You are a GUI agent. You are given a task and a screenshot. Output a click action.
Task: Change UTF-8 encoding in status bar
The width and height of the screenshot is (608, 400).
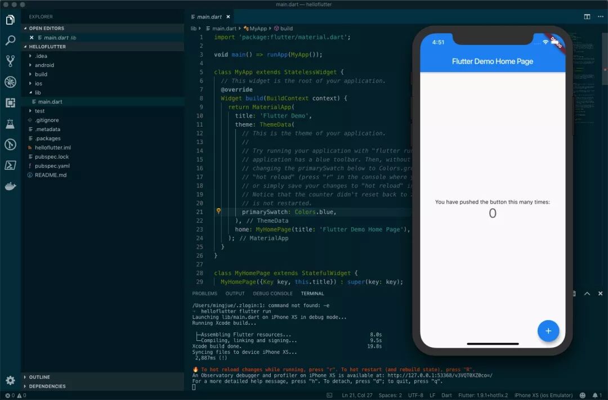(x=415, y=395)
